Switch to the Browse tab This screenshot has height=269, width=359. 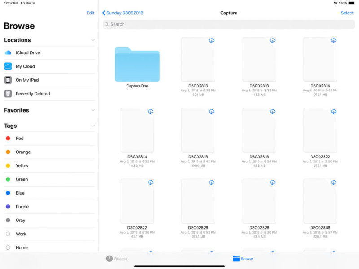pos(243,259)
